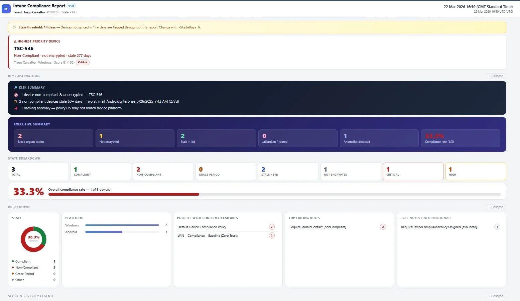Image resolution: width=520 pixels, height=301 pixels.
Task: Click the warning triangle beside HIGHEST PRIORITY DEVICE
Action: [15, 41]
